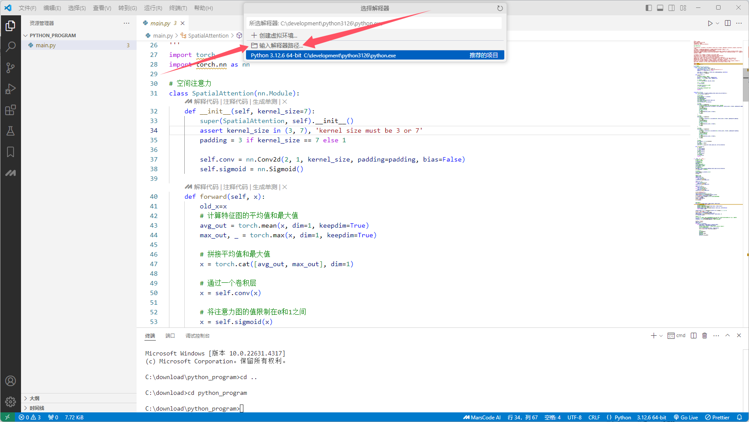Screen dimensions: 749x422
Task: Create a new terminal with plus
Action: tap(654, 336)
